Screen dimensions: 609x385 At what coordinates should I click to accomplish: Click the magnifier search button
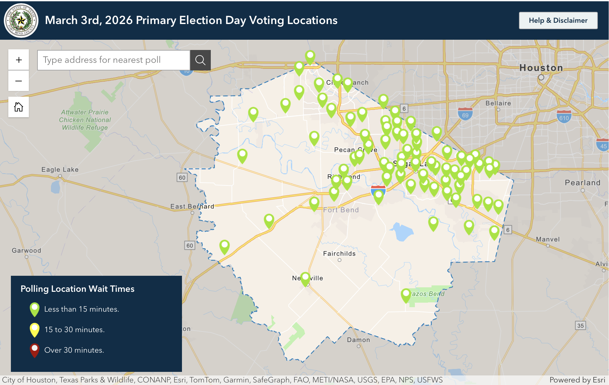coord(200,60)
